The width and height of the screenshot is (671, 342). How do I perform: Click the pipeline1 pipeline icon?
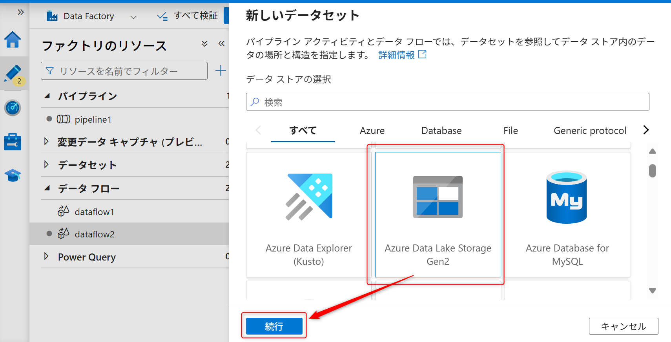point(63,119)
